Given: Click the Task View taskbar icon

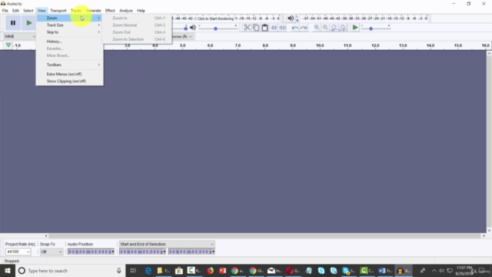Looking at the screenshot, I should [x=133, y=270].
